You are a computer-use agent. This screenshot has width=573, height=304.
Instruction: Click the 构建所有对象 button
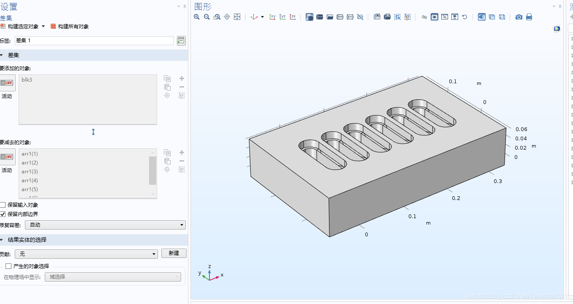(70, 26)
